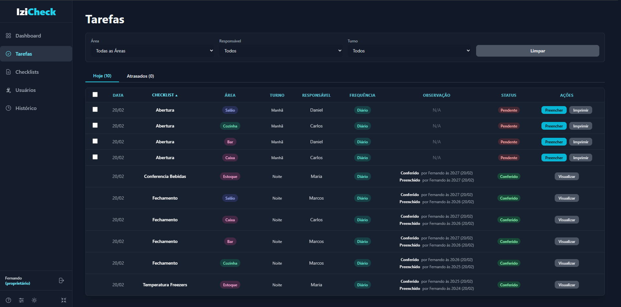Open the Turno filter dropdown

[409, 51]
